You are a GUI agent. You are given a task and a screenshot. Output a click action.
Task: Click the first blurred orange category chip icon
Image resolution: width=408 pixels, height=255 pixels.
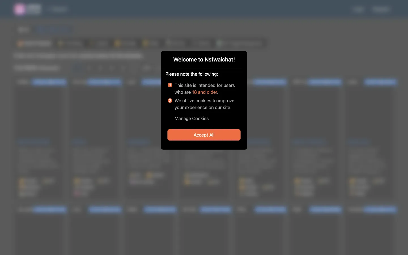[20, 43]
